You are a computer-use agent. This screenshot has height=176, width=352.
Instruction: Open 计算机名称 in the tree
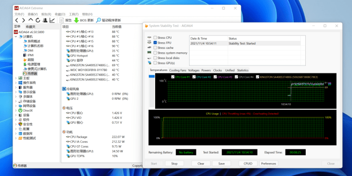pyautogui.click(x=33, y=46)
